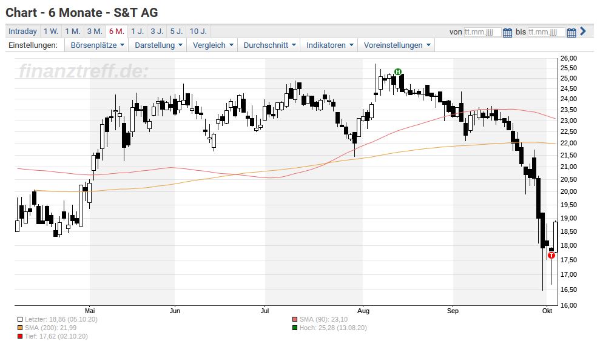
Task: Select the 6 M. time range tab
Action: [x=116, y=31]
